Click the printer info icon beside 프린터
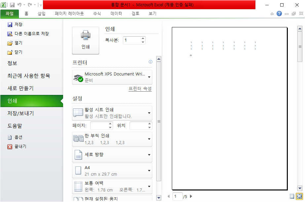 [x=150, y=62]
